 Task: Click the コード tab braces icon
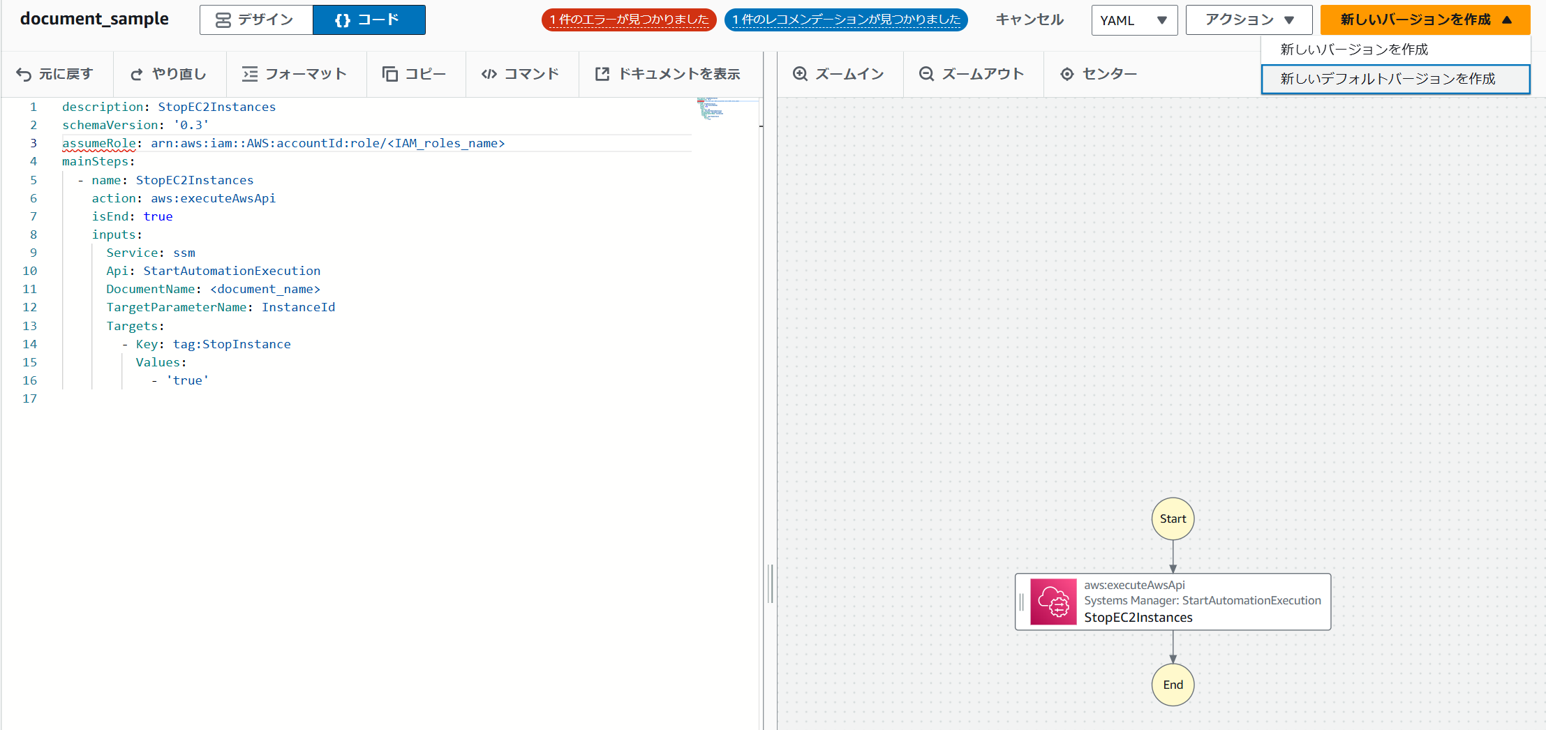pos(342,20)
